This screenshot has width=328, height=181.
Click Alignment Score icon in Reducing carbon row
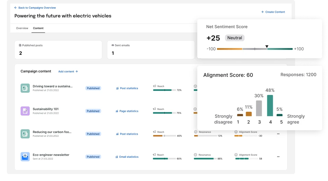[x=236, y=132]
